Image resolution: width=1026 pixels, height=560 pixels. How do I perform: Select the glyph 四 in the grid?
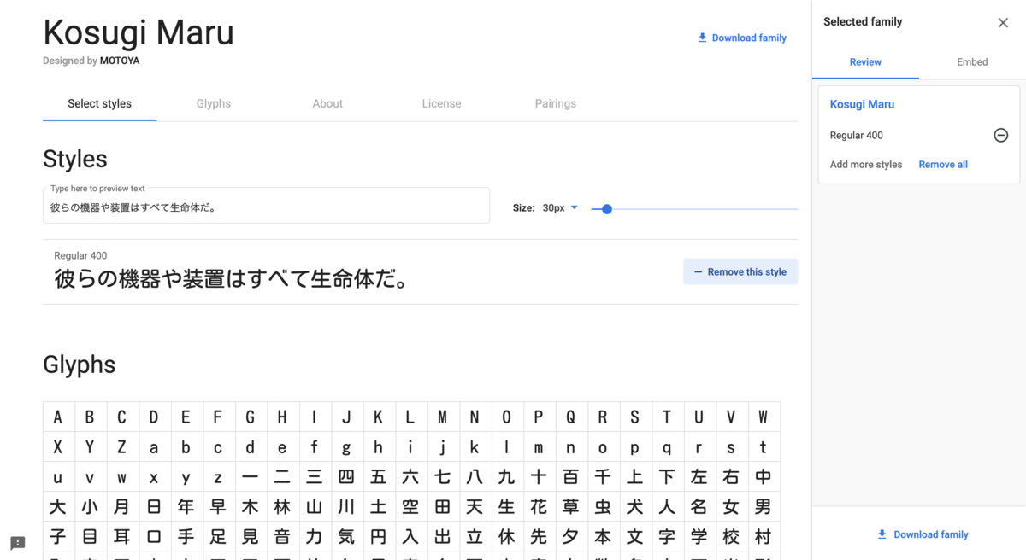[x=346, y=477]
